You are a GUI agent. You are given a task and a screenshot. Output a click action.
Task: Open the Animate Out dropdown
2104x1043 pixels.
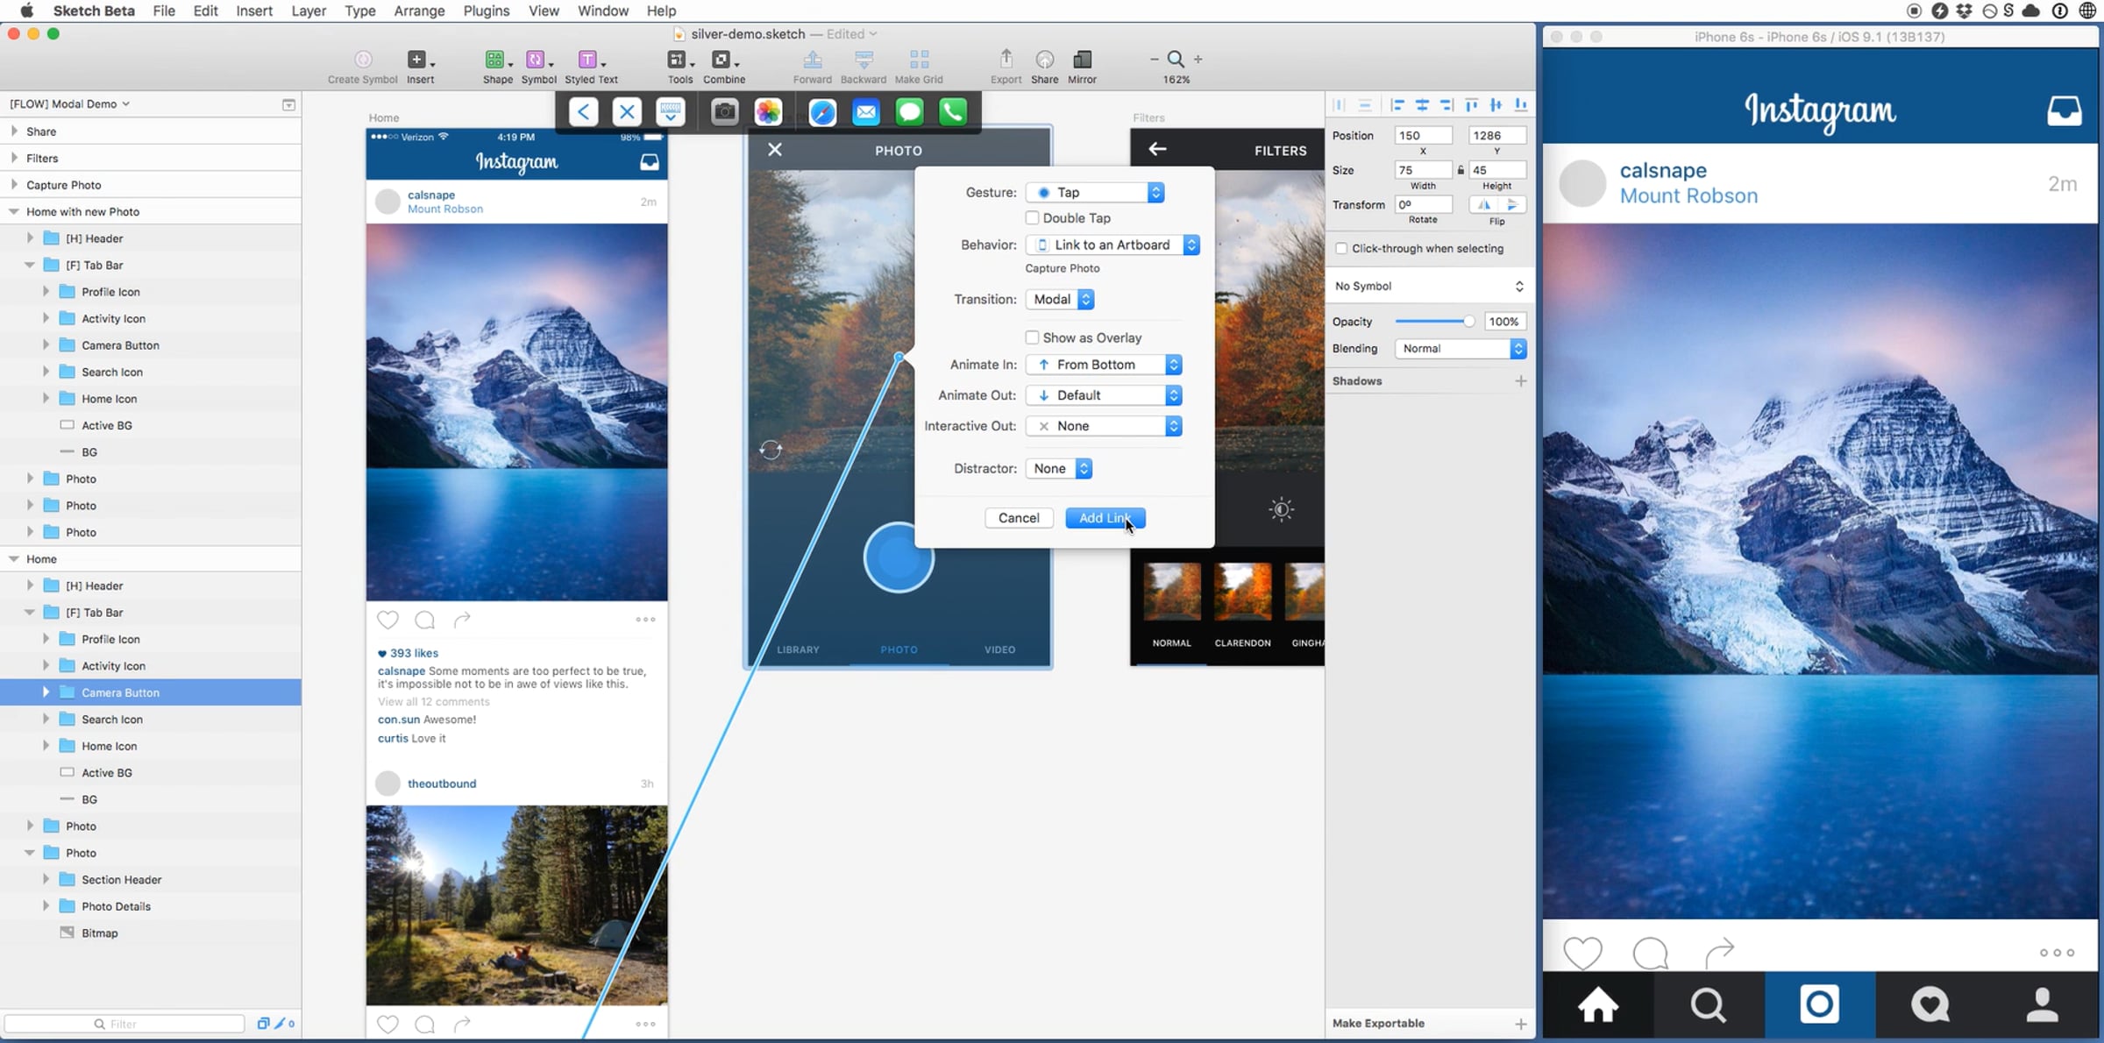coord(1104,395)
